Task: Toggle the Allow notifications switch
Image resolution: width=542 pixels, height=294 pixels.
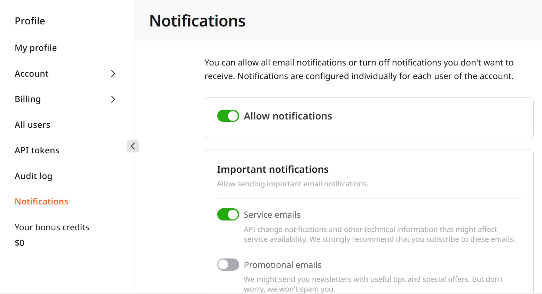Action: pos(228,116)
